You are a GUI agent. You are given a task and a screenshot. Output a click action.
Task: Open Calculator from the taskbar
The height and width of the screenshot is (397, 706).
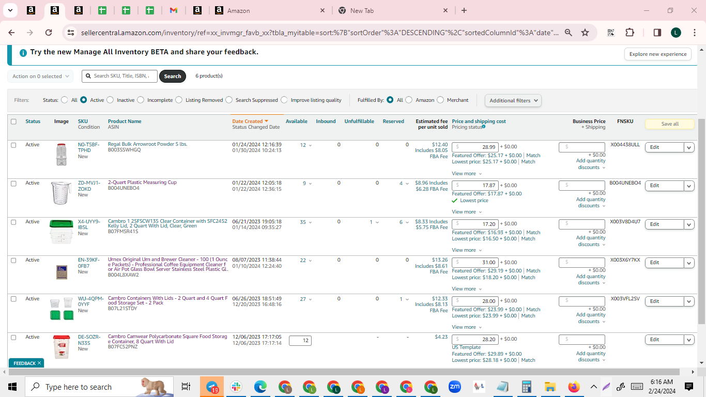tap(527, 387)
